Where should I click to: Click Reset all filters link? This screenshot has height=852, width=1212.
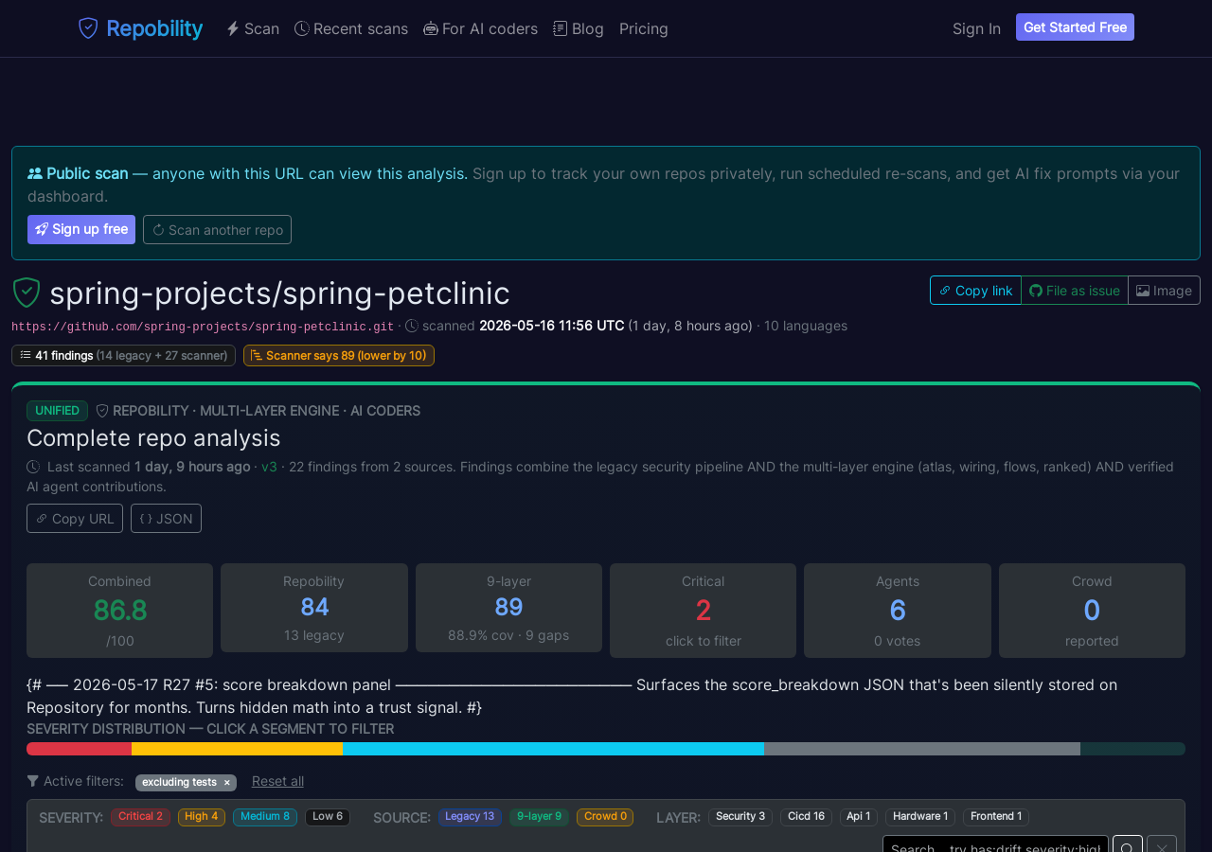pyautogui.click(x=277, y=781)
